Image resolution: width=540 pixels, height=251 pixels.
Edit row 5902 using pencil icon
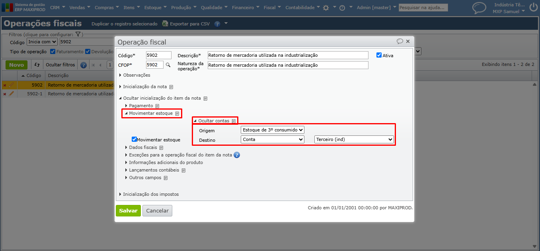[x=11, y=85]
